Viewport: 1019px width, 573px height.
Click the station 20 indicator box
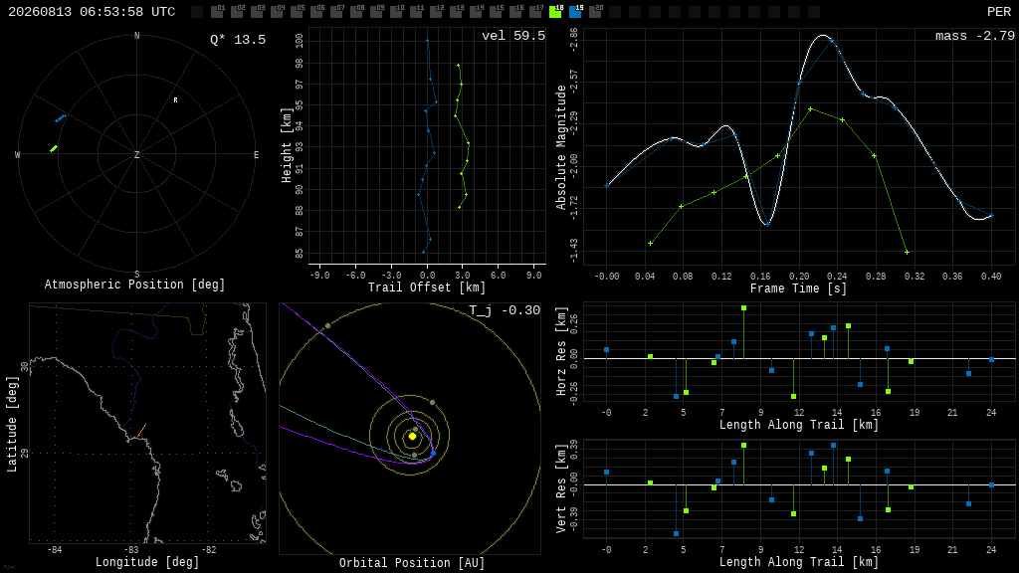(x=595, y=12)
